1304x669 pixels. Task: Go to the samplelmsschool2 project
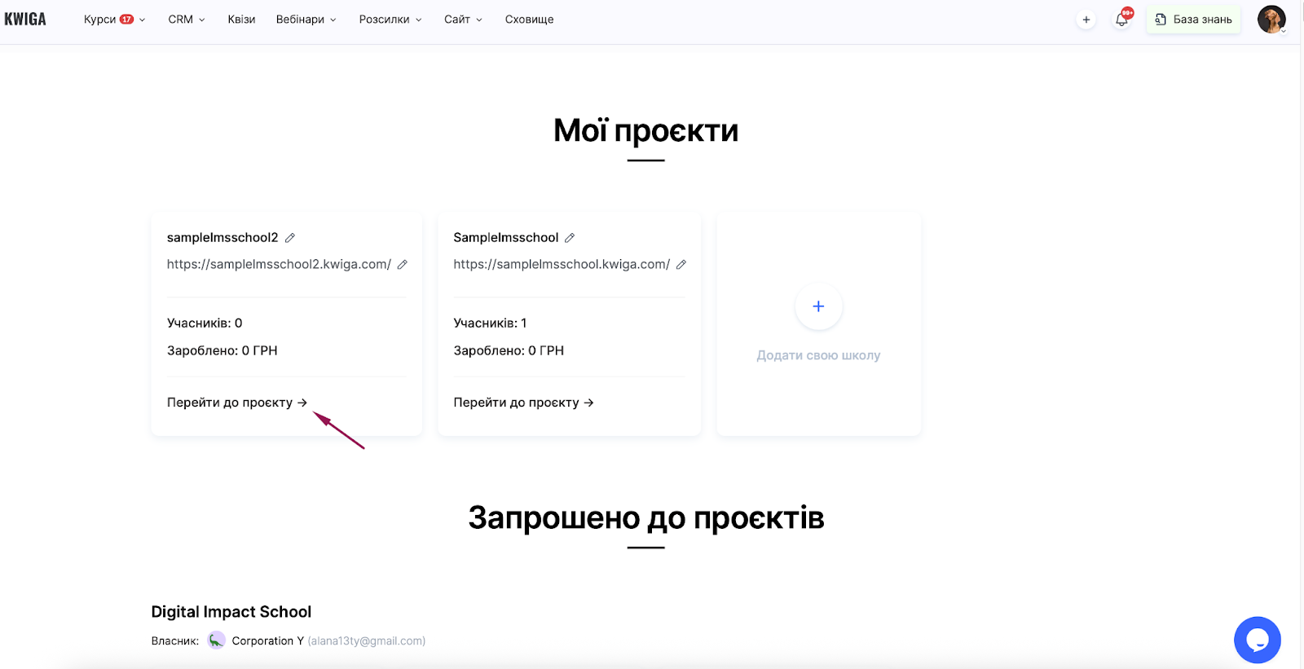pyautogui.click(x=237, y=403)
